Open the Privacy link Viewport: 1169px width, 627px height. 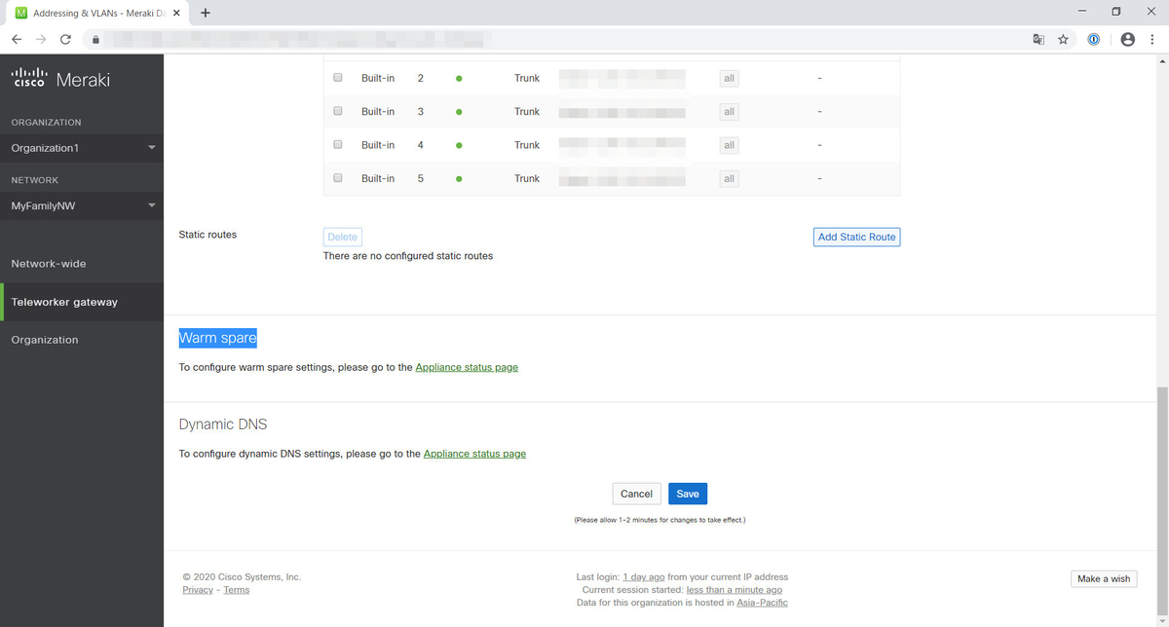pos(198,590)
